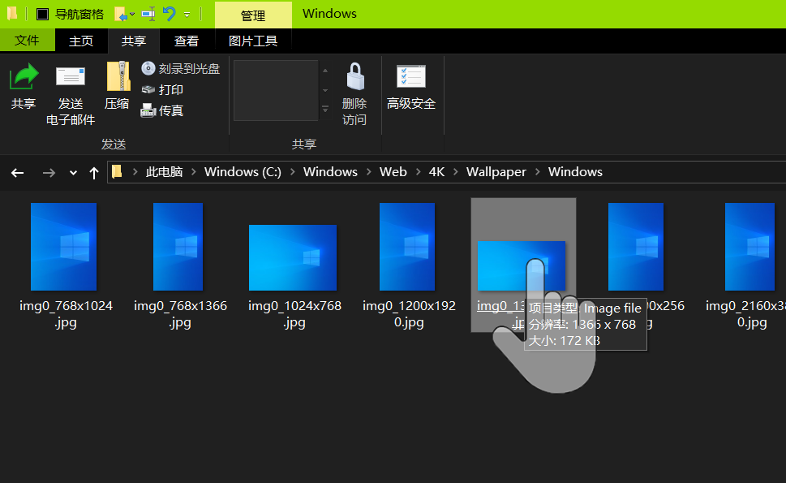Select the img0_1200x1920.jpg thumbnail
The width and height of the screenshot is (786, 483).
click(407, 247)
